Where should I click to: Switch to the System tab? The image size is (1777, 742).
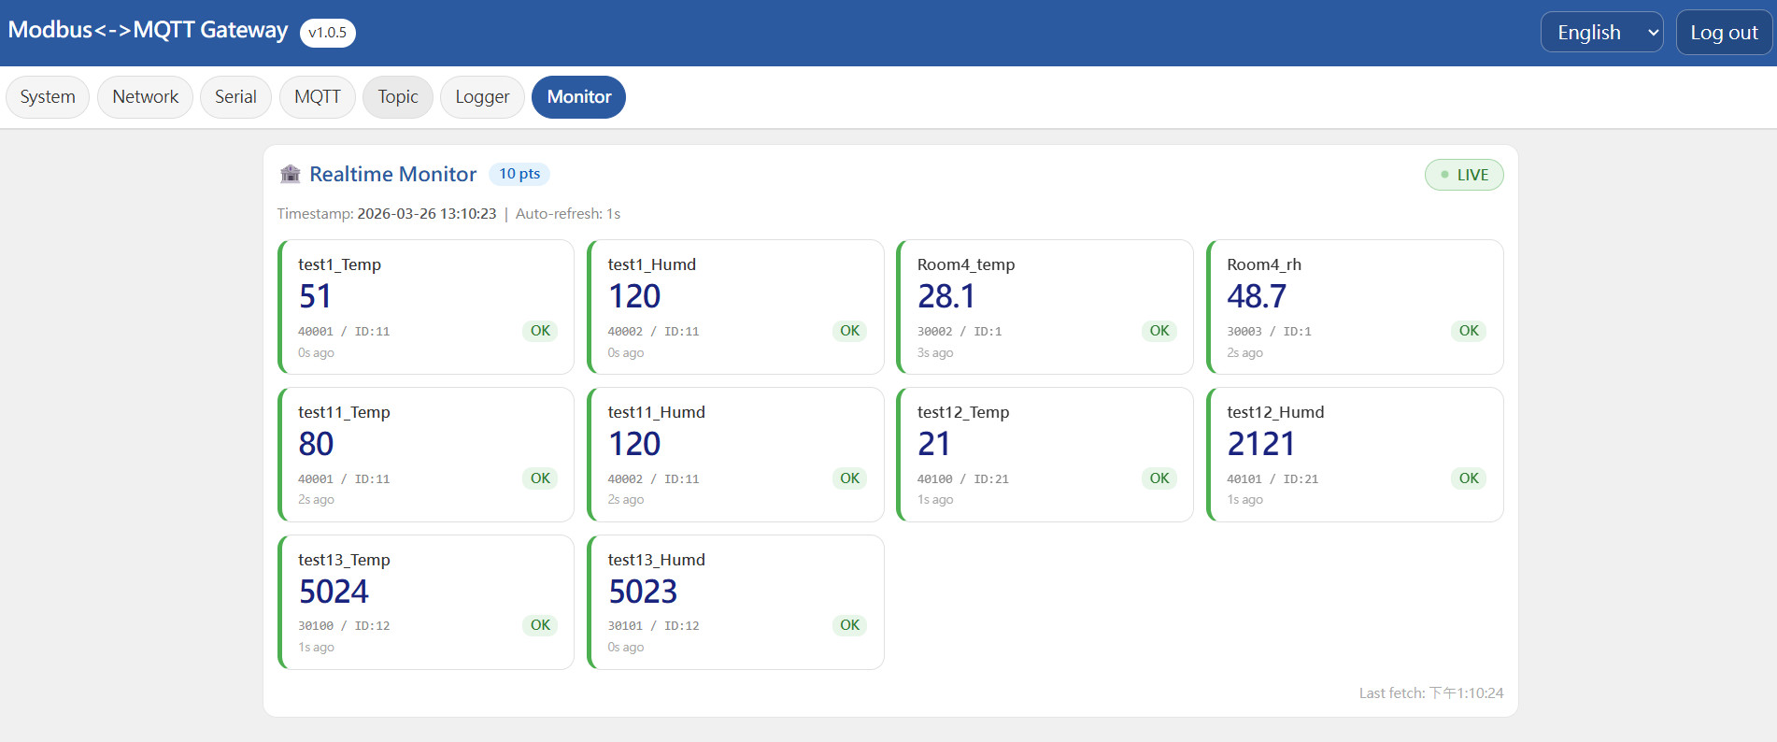pyautogui.click(x=48, y=97)
